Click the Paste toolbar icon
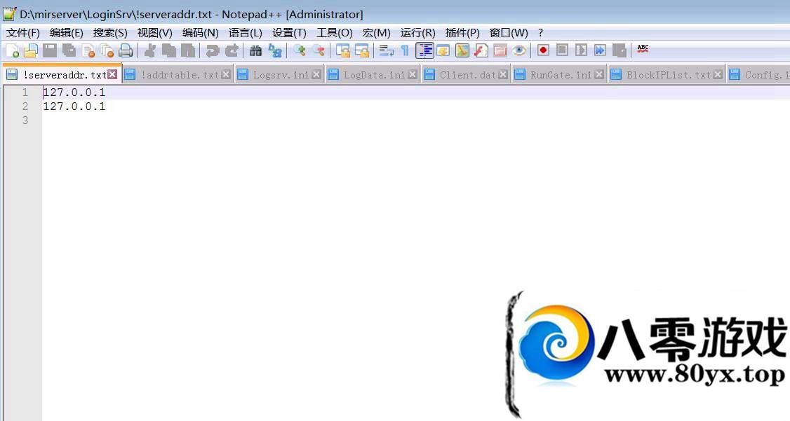 click(x=188, y=50)
